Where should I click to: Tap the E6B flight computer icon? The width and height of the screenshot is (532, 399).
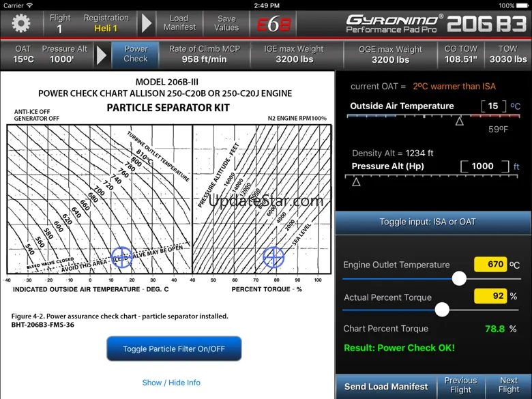tap(274, 24)
